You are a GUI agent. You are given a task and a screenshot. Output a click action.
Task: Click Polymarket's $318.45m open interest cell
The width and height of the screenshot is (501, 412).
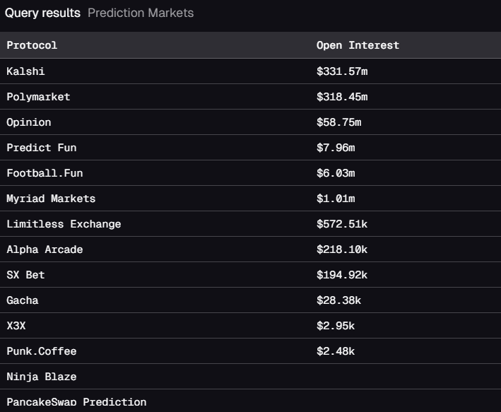pos(342,97)
